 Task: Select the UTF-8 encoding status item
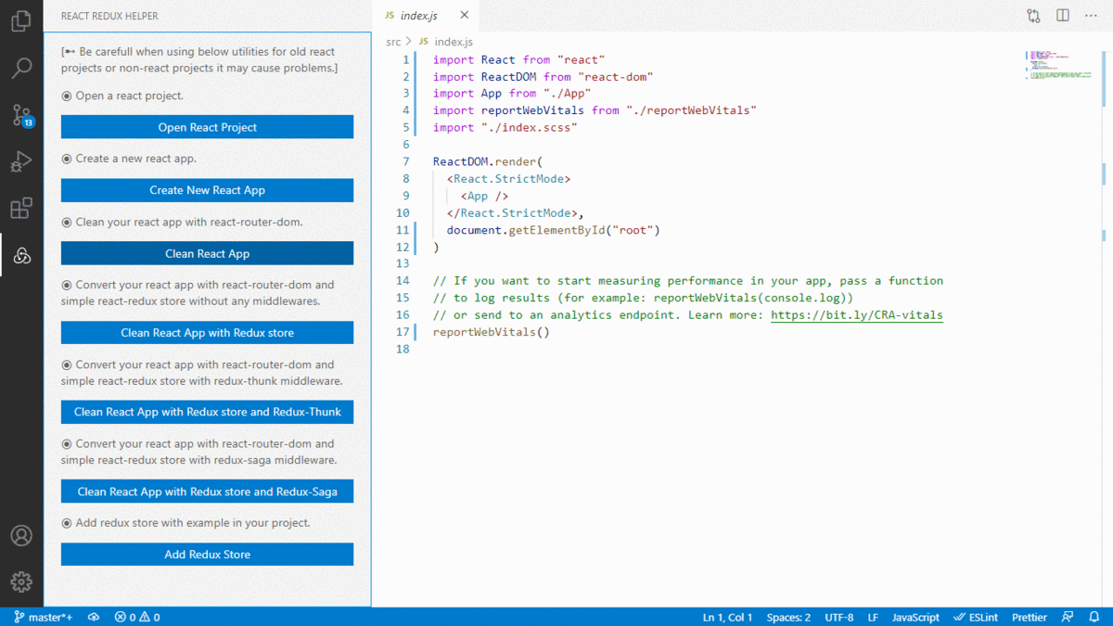coord(838,617)
